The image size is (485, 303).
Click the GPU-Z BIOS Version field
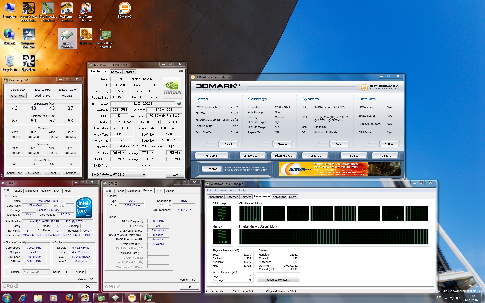coord(143,104)
